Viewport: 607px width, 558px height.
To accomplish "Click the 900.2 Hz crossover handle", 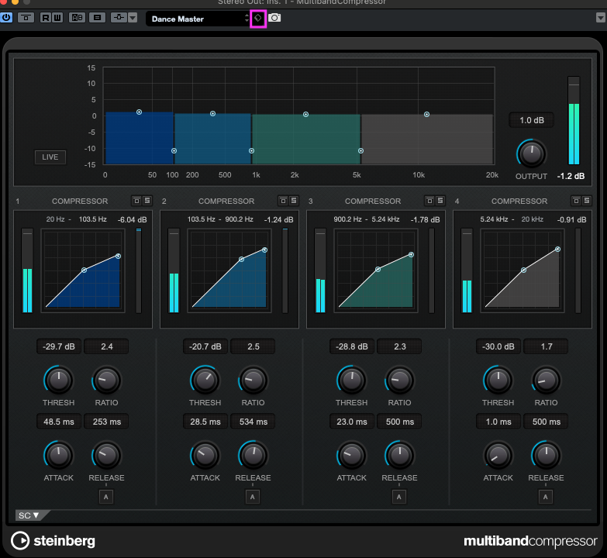I will tap(252, 151).
